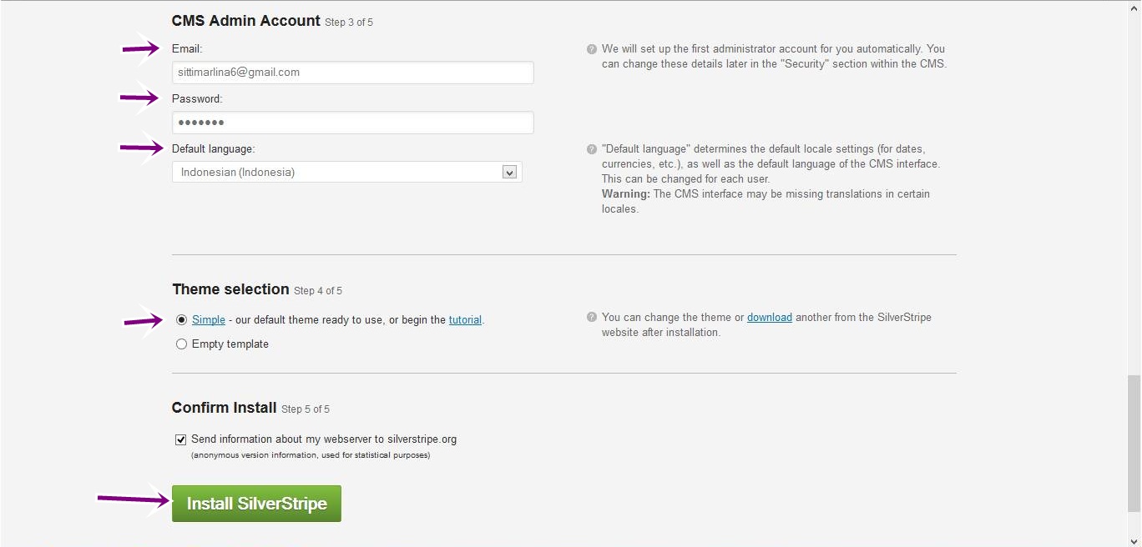Click the "Email:" field label
Image resolution: width=1142 pixels, height=547 pixels.
click(187, 49)
